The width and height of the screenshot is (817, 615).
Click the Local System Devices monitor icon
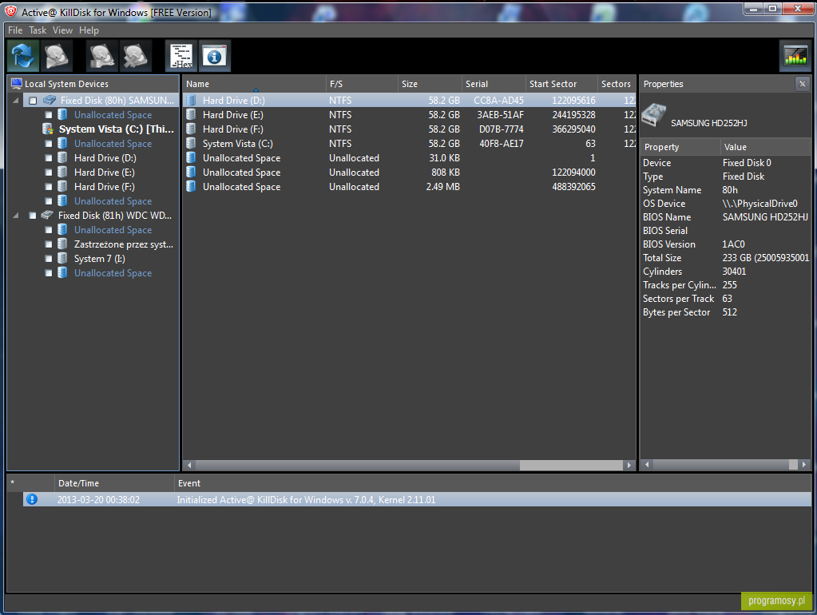tap(17, 83)
